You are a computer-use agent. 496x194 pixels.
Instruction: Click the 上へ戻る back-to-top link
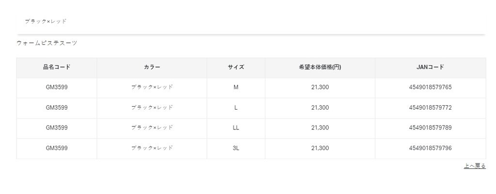point(474,166)
